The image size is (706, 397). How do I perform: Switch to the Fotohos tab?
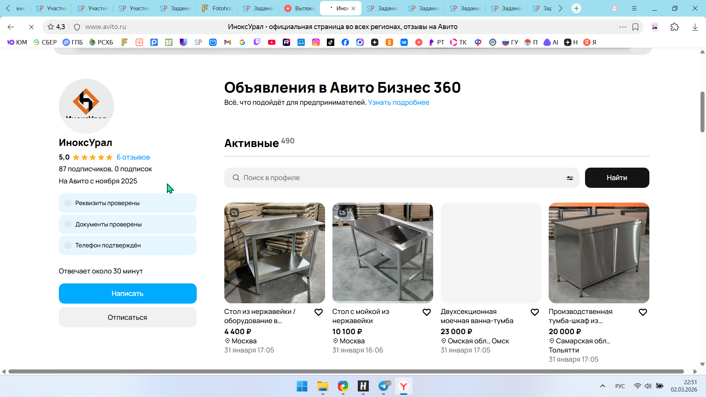tap(217, 8)
